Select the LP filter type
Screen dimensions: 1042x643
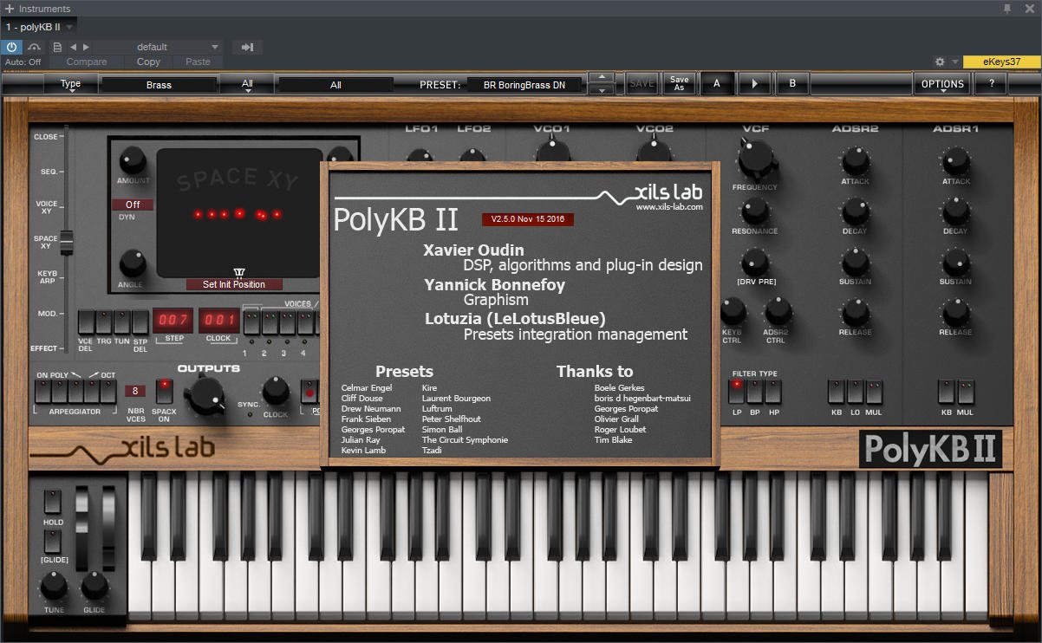click(x=737, y=391)
